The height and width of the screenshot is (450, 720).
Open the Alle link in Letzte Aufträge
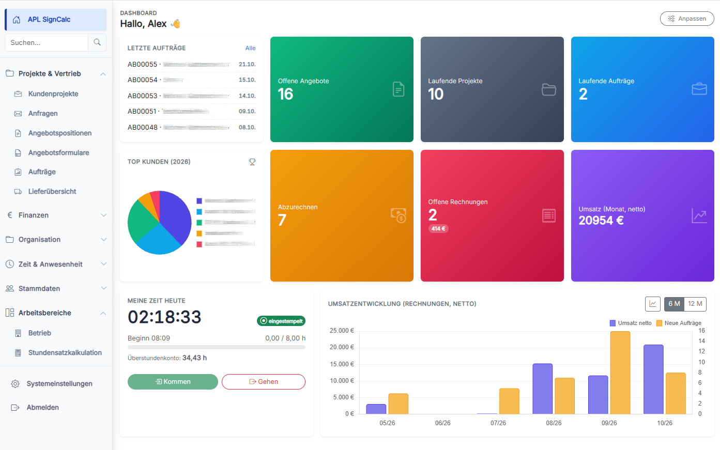point(251,48)
